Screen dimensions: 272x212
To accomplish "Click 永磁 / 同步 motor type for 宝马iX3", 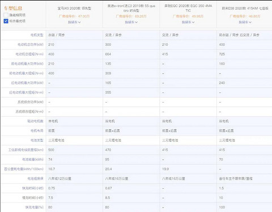I will (57, 35).
